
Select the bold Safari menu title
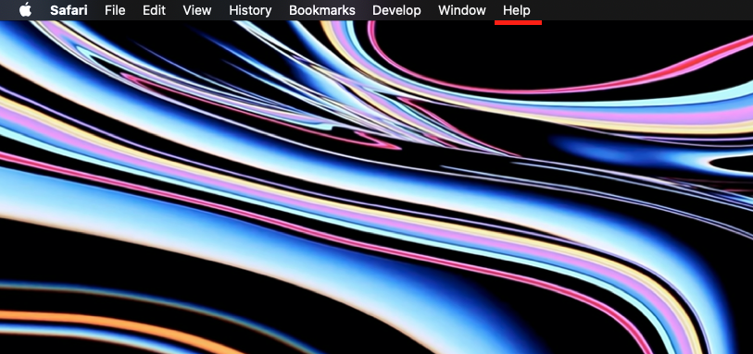tap(69, 10)
